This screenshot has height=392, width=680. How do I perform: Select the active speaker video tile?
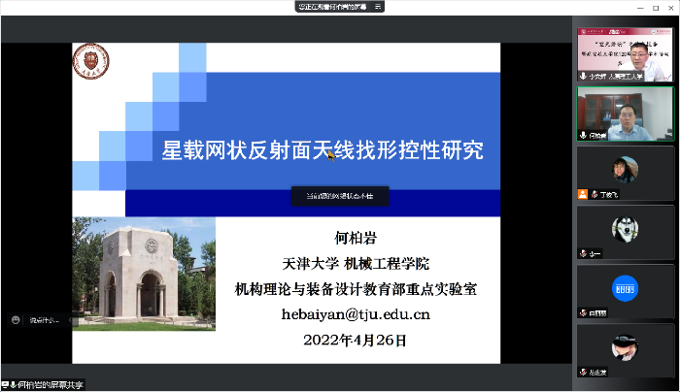pyautogui.click(x=626, y=114)
